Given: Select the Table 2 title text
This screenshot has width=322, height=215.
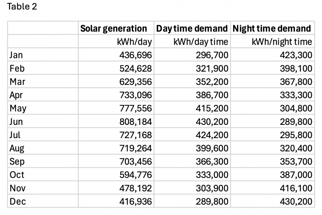Looking at the screenshot, I should [x=22, y=7].
